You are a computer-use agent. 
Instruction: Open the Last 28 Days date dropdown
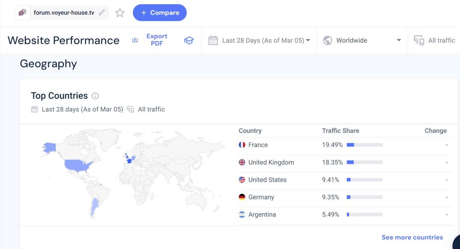pos(259,40)
